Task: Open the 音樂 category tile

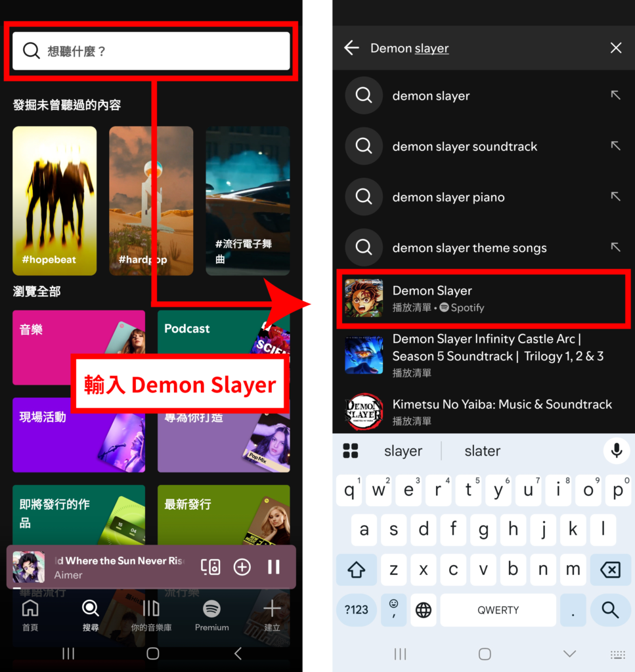Action: (79, 348)
